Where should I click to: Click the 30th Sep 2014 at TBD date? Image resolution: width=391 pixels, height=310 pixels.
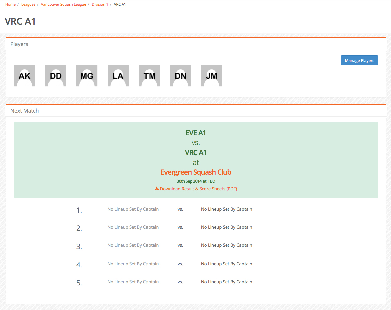[x=196, y=181]
